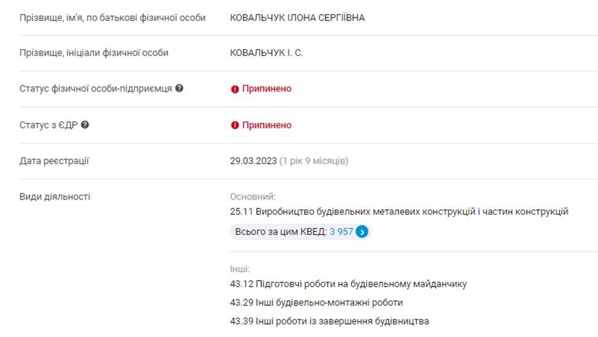Select initials text КОВАЛЬЧУК І. С.
598x337 pixels.
(266, 53)
